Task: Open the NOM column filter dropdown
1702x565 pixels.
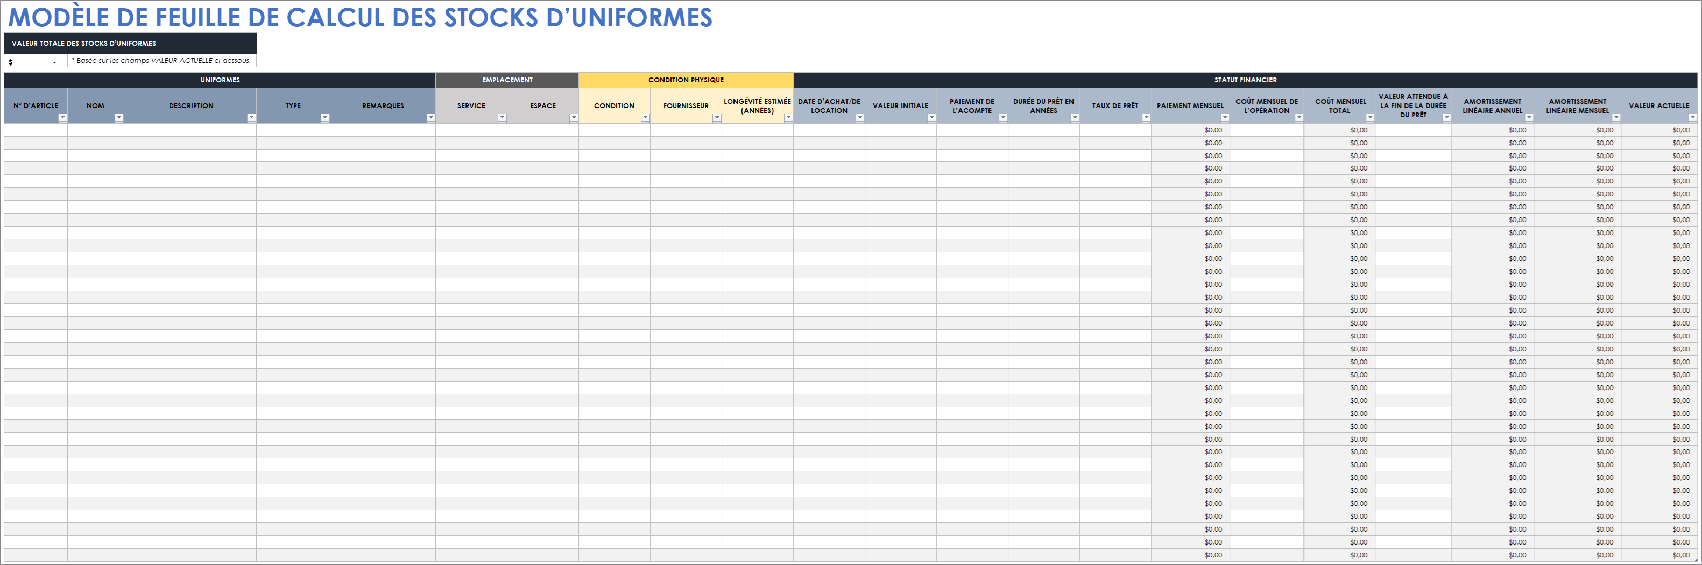Action: (119, 118)
